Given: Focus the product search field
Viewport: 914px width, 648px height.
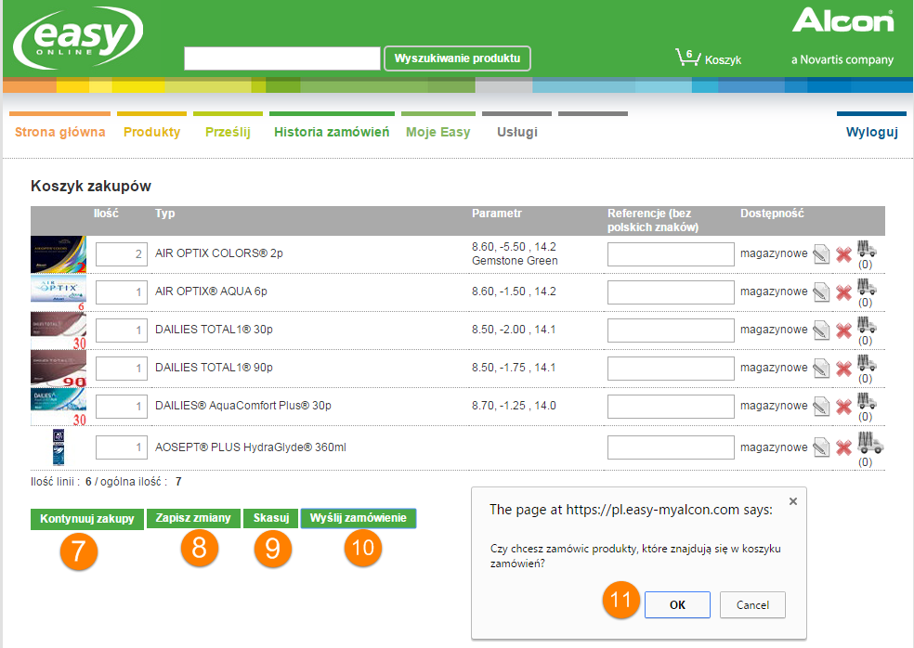Looking at the screenshot, I should point(282,58).
